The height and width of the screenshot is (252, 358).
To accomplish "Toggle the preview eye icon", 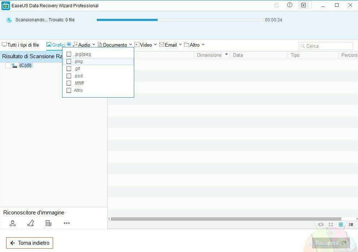I will 320,225.
